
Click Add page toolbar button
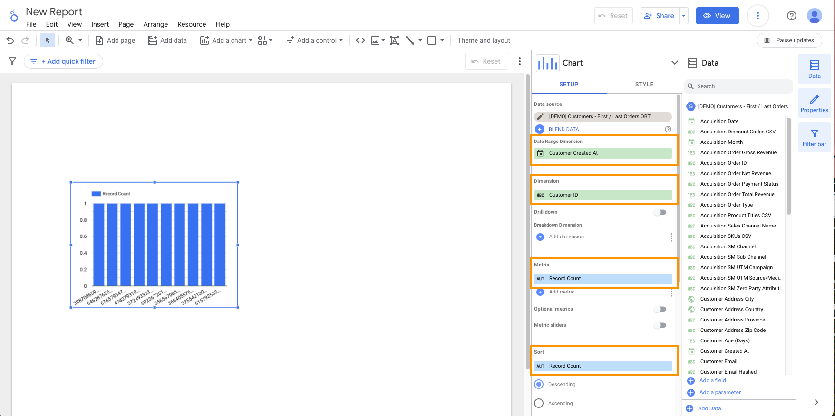pyautogui.click(x=116, y=40)
